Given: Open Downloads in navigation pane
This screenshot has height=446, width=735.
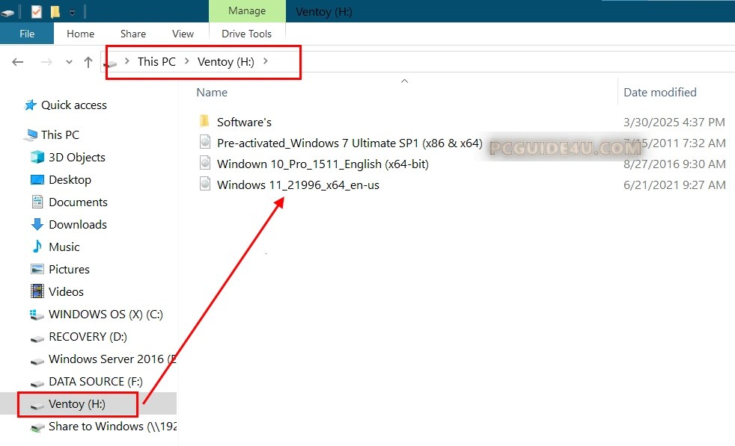Looking at the screenshot, I should point(78,225).
